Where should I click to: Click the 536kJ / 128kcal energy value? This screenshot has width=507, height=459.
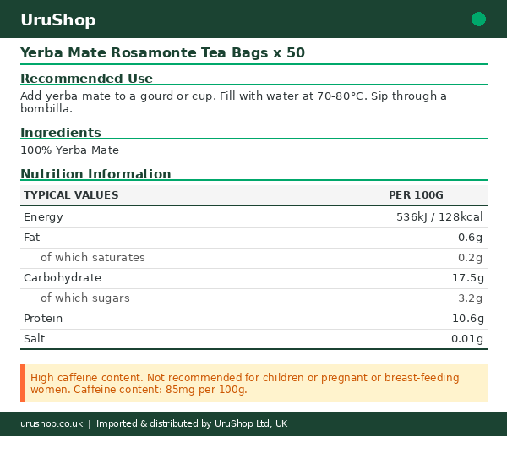(439, 217)
